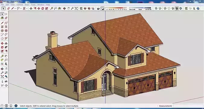
Task: Select the Rectangle shape tool in top toolbar
Action: (x=24, y=8)
